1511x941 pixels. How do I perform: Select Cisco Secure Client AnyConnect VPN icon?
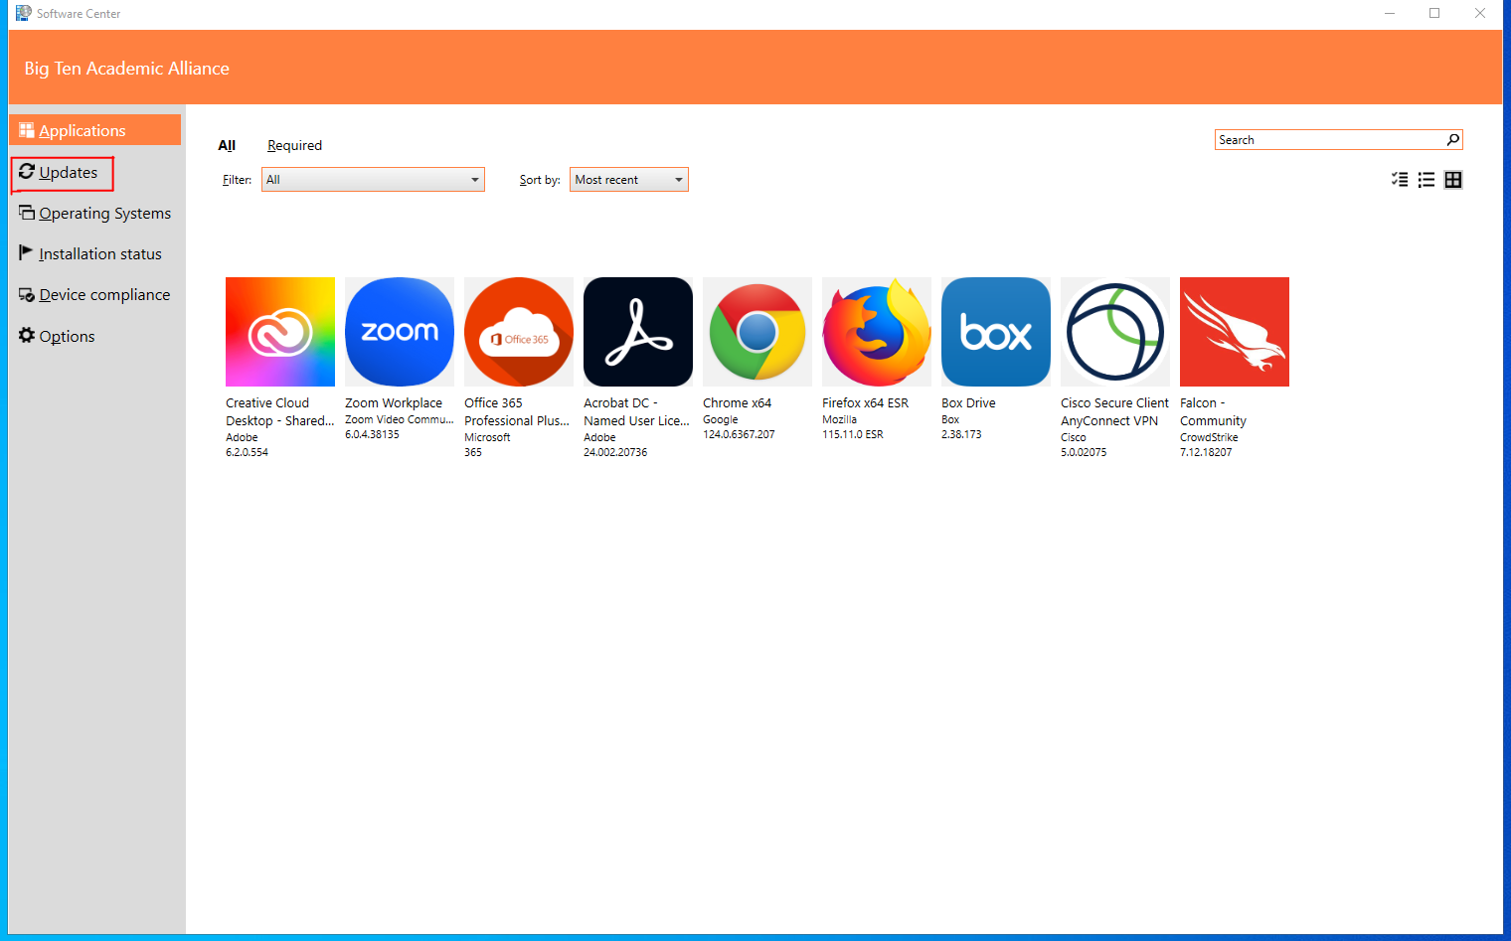(x=1115, y=332)
